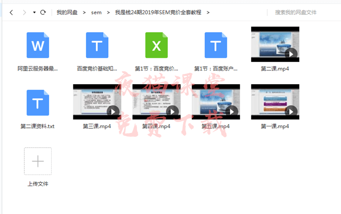The image size is (341, 214).
Task: Expand the chevron after 我的网盘 breadcrumb
Action: pyautogui.click(x=84, y=13)
